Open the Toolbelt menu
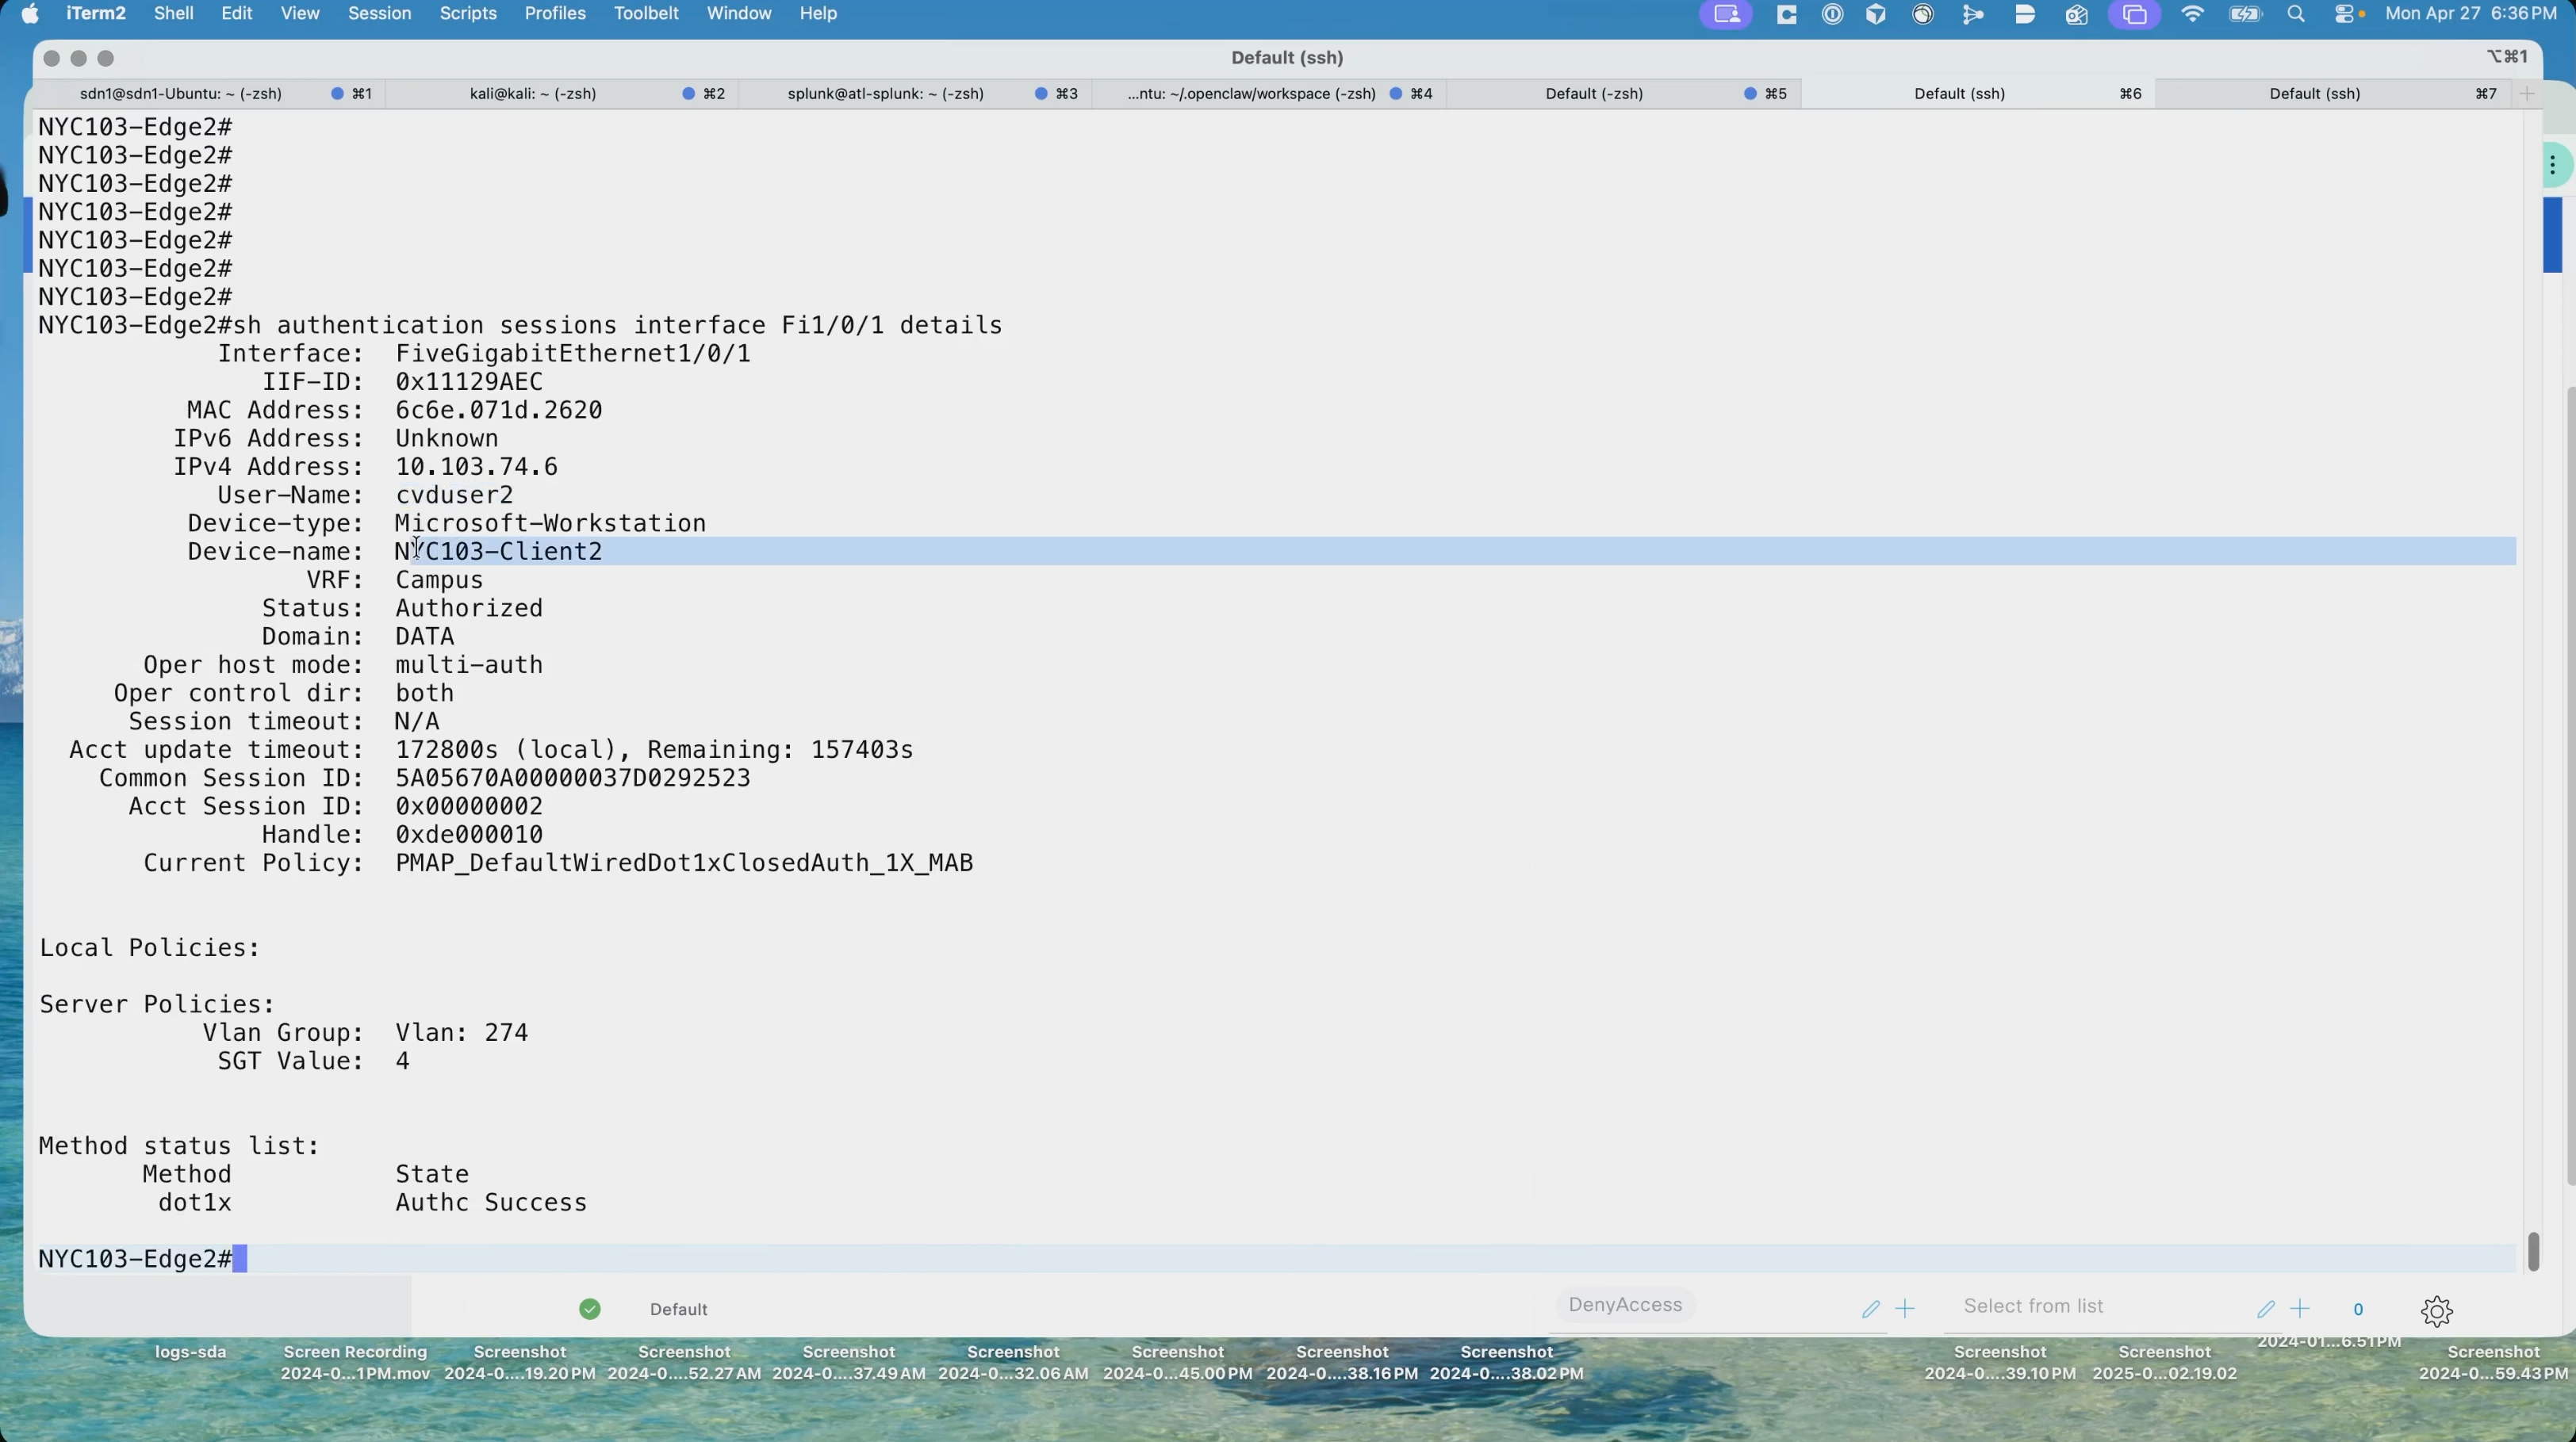2576x1442 pixels. coord(646,14)
